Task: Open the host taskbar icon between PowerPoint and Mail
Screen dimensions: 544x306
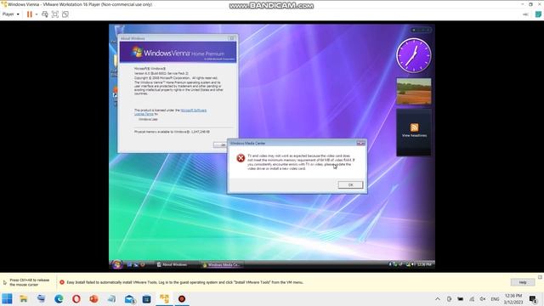Action: pos(111,298)
